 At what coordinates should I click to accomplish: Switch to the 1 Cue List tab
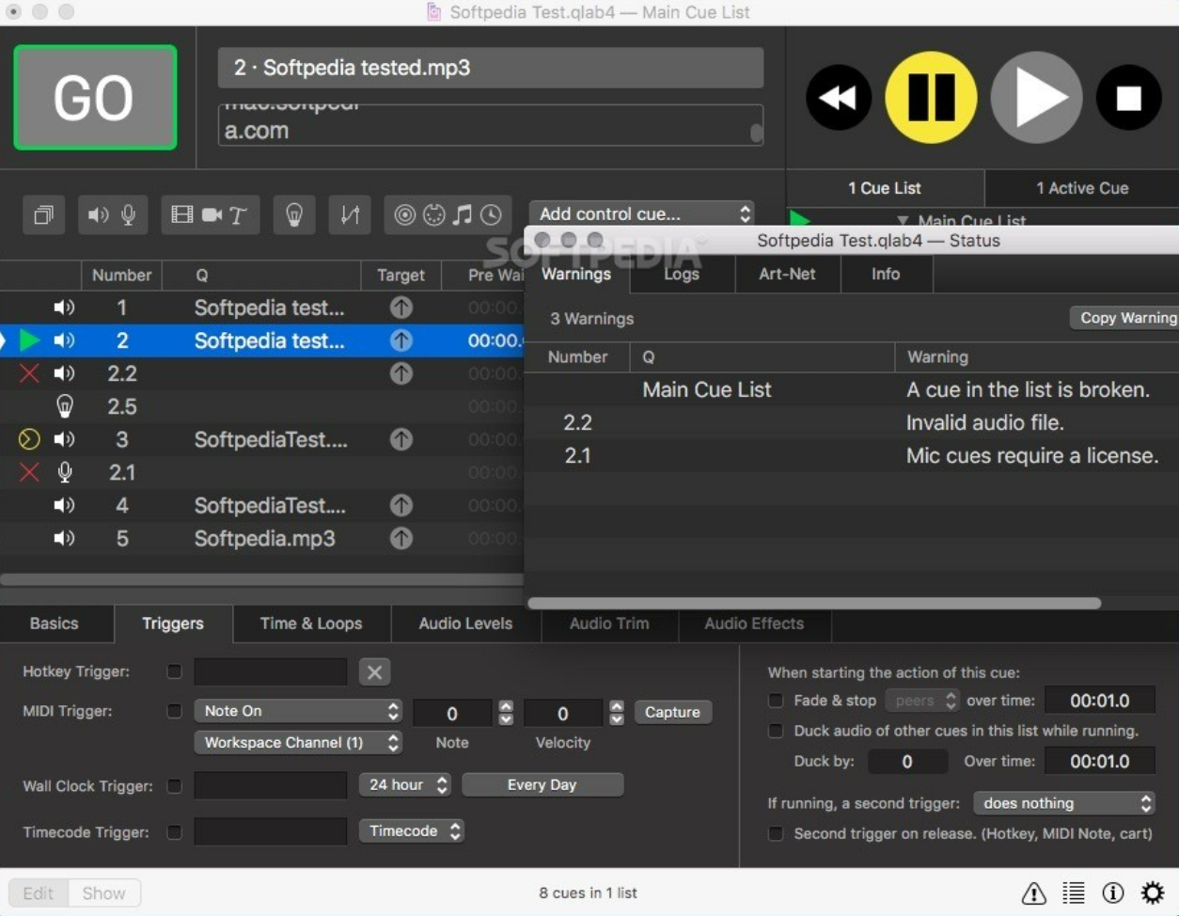click(x=884, y=188)
